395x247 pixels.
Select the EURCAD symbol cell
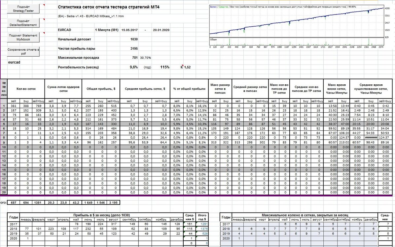(x=64, y=30)
